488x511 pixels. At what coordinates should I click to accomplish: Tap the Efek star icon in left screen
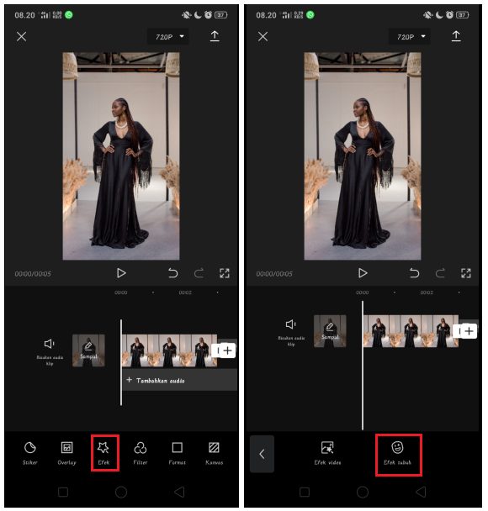(x=103, y=447)
